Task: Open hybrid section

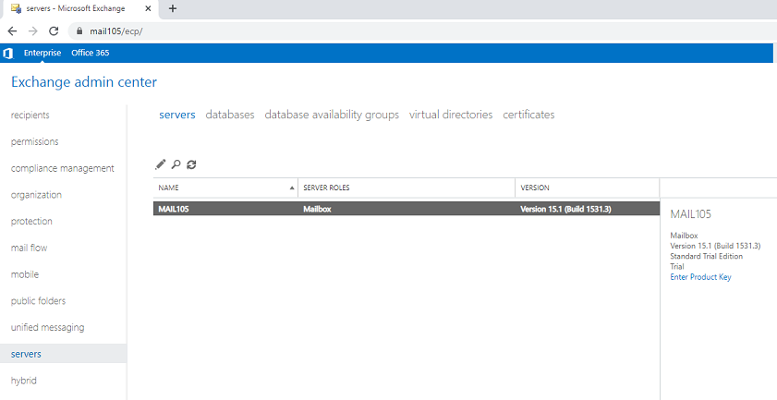Action: (24, 381)
